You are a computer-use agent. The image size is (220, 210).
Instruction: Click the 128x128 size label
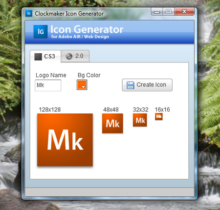50,109
